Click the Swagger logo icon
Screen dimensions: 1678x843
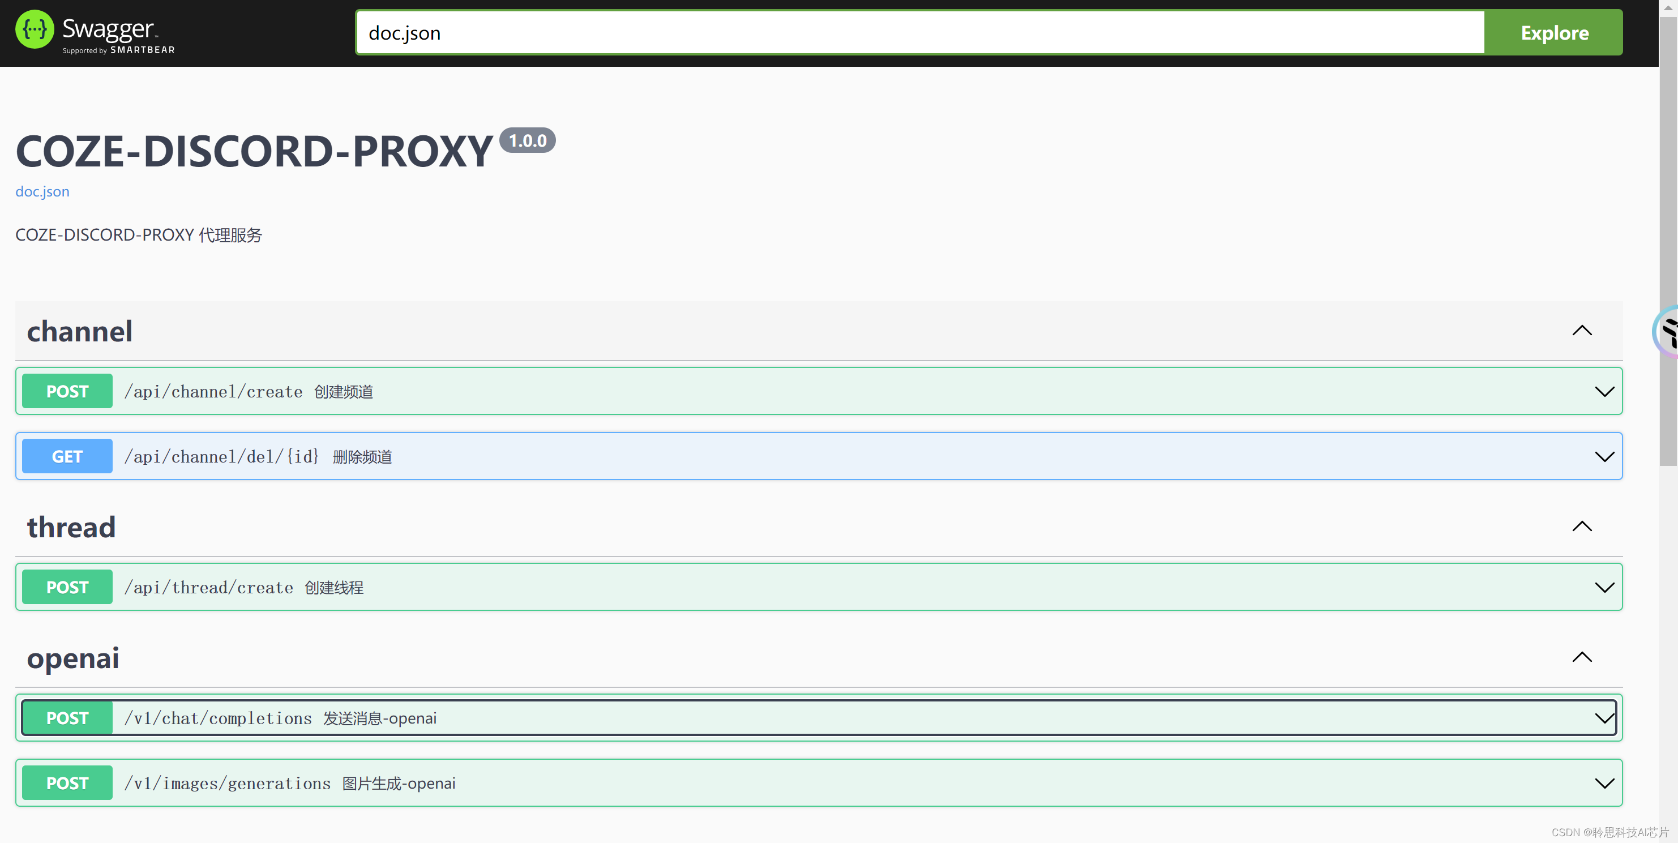34,30
